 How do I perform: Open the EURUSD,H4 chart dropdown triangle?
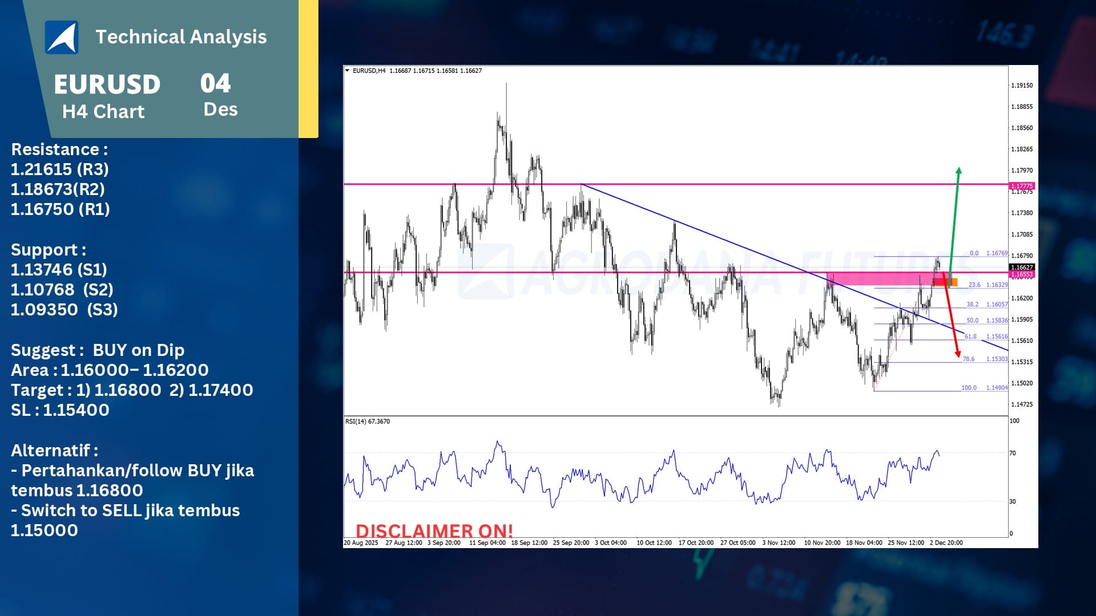(347, 71)
